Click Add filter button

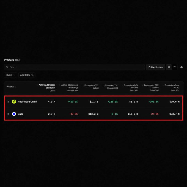[27, 75]
